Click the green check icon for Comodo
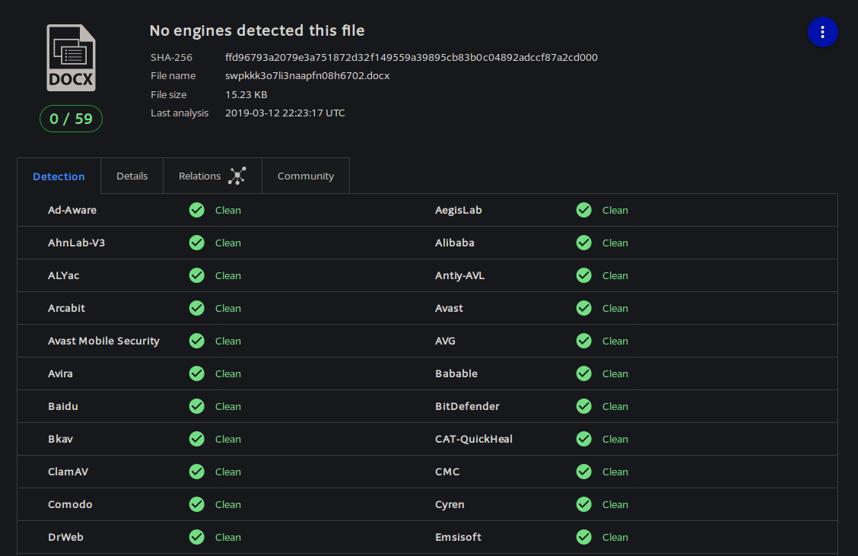 pos(197,504)
